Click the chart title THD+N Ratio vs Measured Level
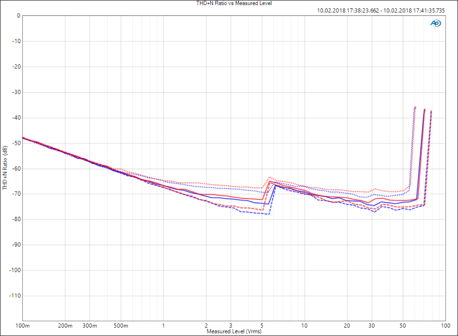The height and width of the screenshot is (336, 458). [229, 3]
